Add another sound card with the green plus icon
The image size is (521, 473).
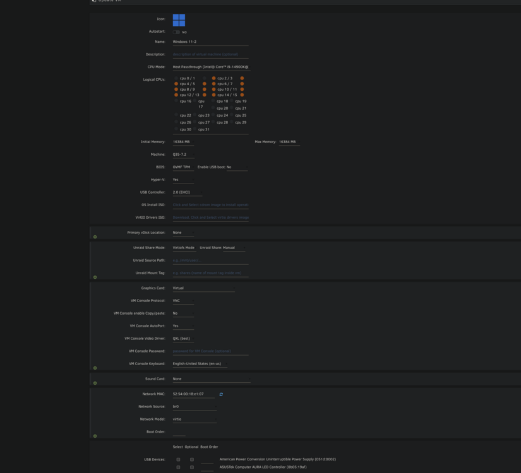[95, 383]
